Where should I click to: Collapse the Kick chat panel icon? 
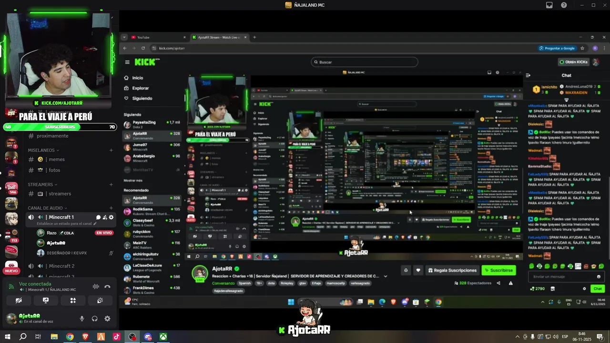(x=528, y=75)
